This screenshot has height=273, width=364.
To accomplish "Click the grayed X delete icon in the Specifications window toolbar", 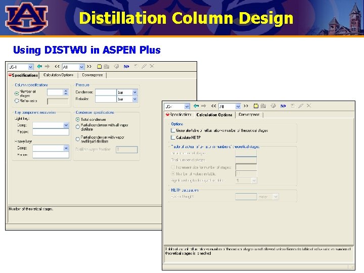I will tap(152, 66).
